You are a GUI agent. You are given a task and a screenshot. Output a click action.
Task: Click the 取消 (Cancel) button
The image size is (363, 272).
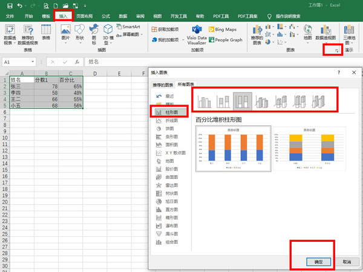click(x=346, y=262)
